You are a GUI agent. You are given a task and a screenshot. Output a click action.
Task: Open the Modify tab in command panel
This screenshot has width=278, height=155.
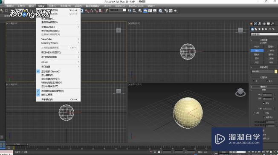(x=255, y=24)
